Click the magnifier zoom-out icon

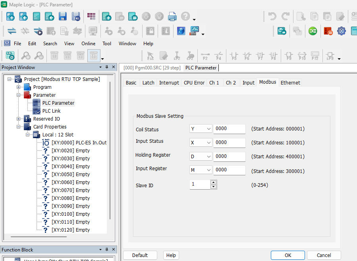(x=39, y=56)
